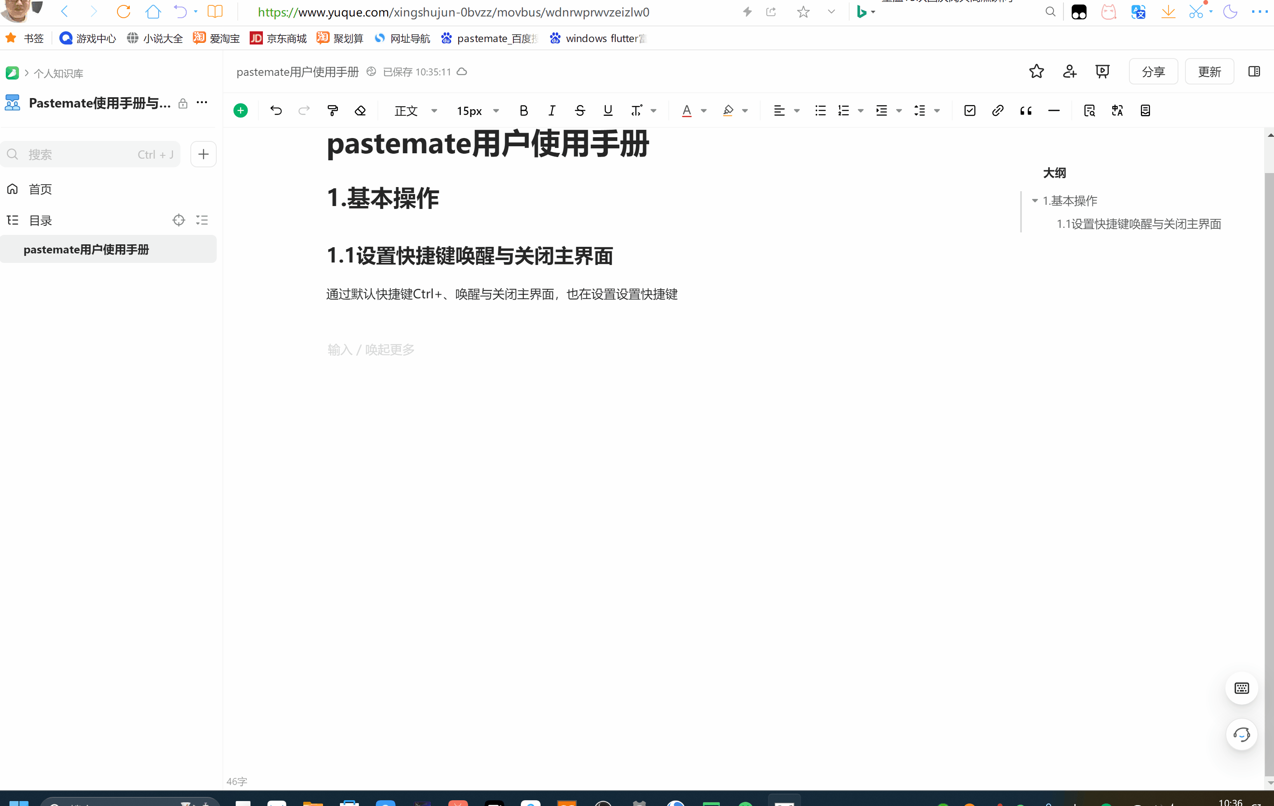The image size is (1274, 806).
Task: Click the clear formatting eraser icon
Action: click(x=360, y=110)
